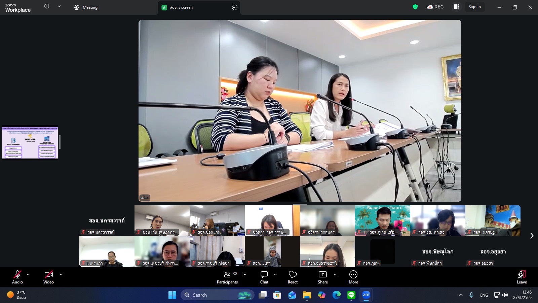Viewport: 538px width, 303px height.
Task: Unmute microphone with Audio button
Action: tap(17, 277)
